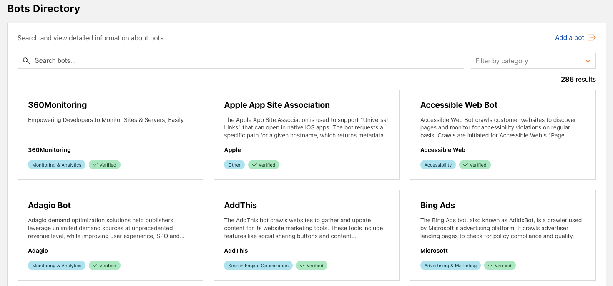Click the Add a bot external-link icon

(x=591, y=37)
